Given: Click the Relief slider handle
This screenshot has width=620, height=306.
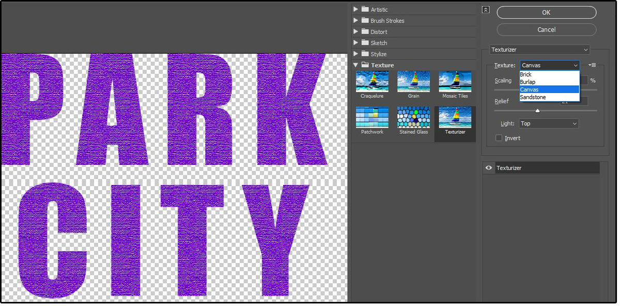Looking at the screenshot, I should [x=537, y=110].
